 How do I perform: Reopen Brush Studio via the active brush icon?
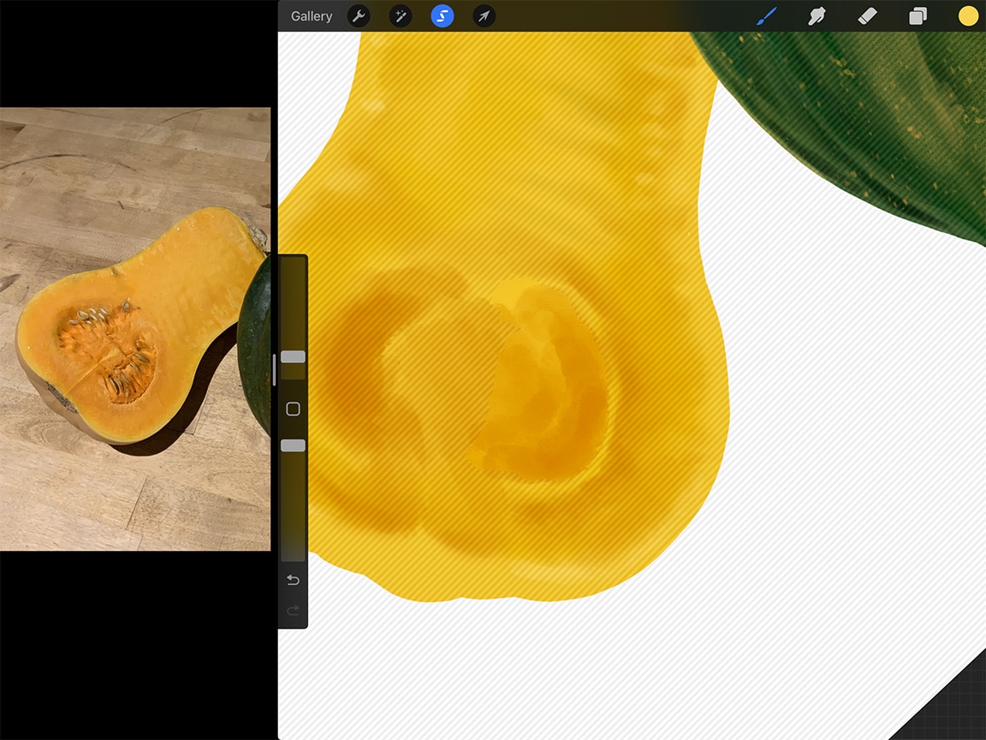click(x=766, y=15)
